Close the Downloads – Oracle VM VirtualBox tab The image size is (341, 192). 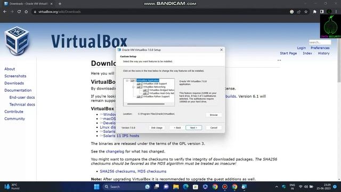[51, 4]
